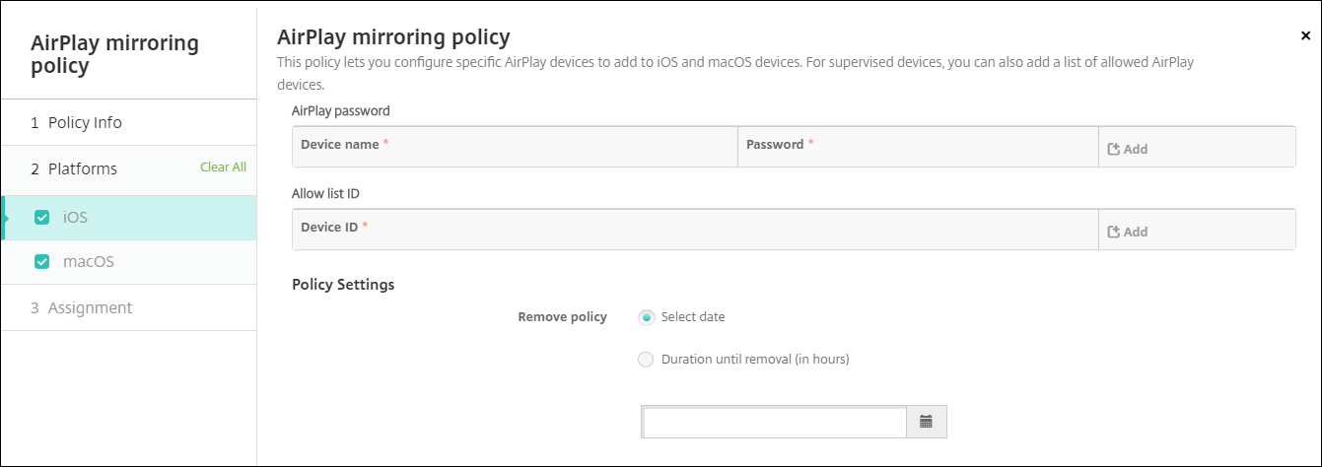Image resolution: width=1322 pixels, height=467 pixels.
Task: Select the iOS platform row
Action: click(x=138, y=218)
